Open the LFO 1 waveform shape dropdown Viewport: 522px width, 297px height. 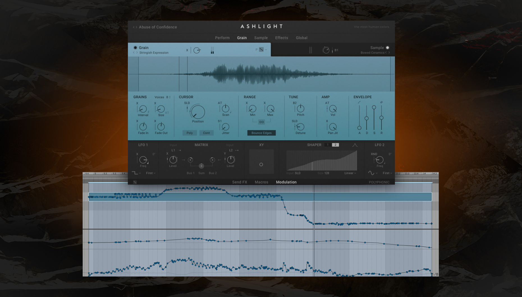click(136, 173)
